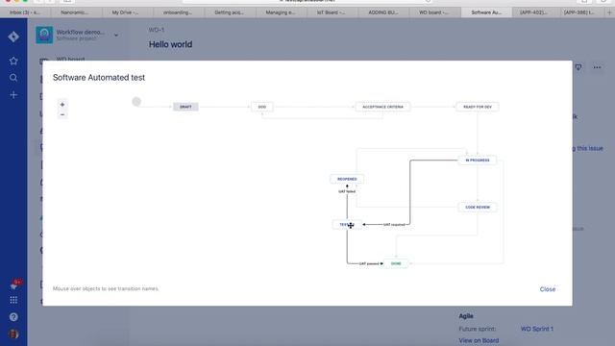Click the create plus icon in the sidebar
615x346 pixels.
point(13,95)
